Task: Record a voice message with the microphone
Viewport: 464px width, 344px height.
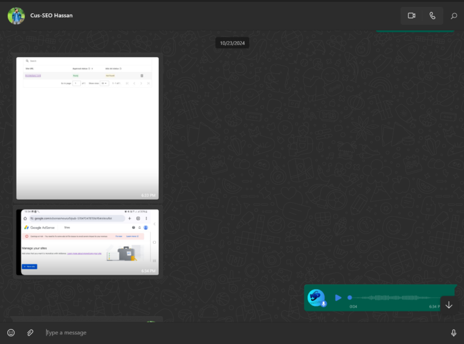Action: [453, 333]
